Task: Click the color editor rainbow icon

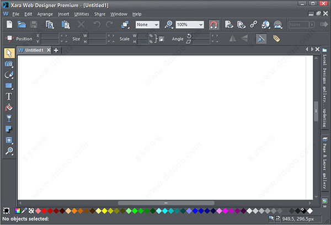Action: coord(18,211)
